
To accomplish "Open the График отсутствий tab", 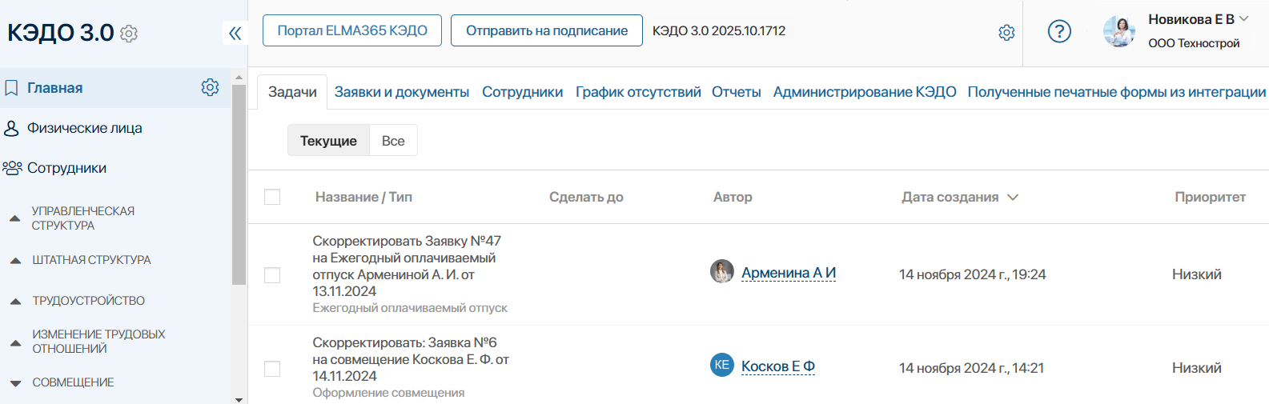I will click(638, 92).
